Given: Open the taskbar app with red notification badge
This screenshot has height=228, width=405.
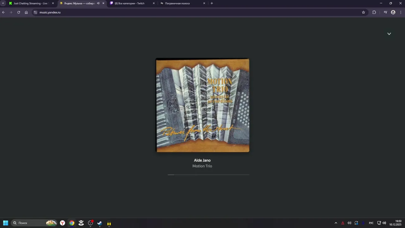Looking at the screenshot, I should [90, 223].
